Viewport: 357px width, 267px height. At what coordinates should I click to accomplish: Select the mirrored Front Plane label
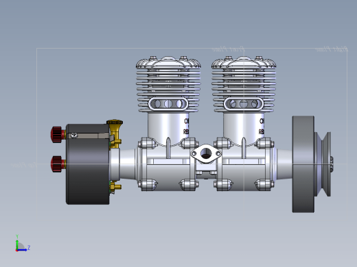click(x=228, y=49)
